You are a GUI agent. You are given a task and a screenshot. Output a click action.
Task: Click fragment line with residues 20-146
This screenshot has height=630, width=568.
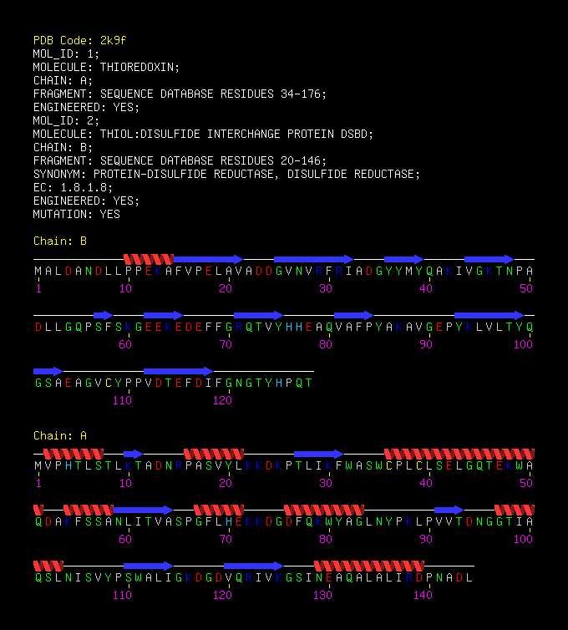tap(180, 160)
